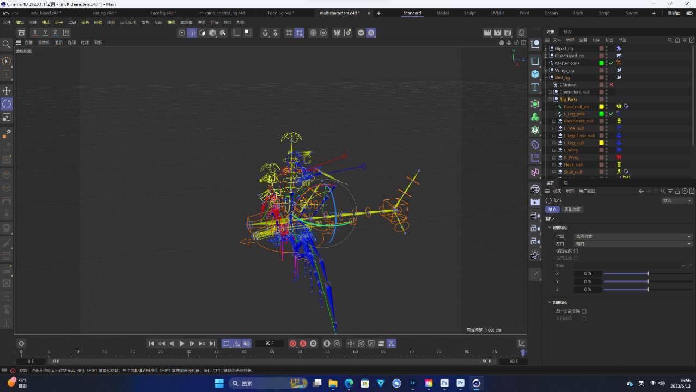This screenshot has width=696, height=392.
Task: Toggle the green check on Master con+
Action: 611,63
